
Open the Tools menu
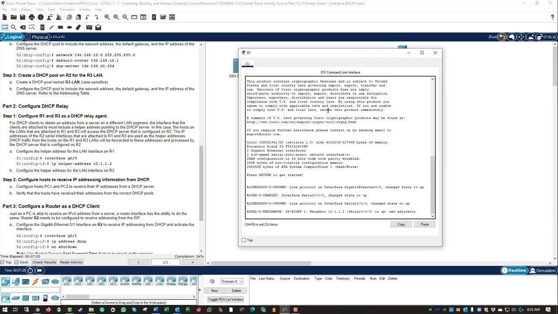pyautogui.click(x=51, y=10)
